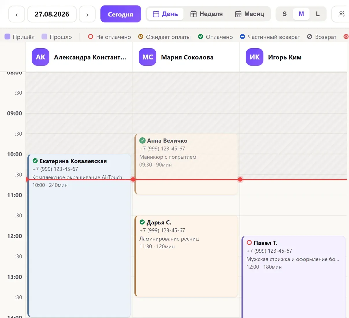Image resolution: width=349 pixels, height=318 pixels.
Task: Open Екатерина Ковалевская appointment card
Action: tap(79, 236)
